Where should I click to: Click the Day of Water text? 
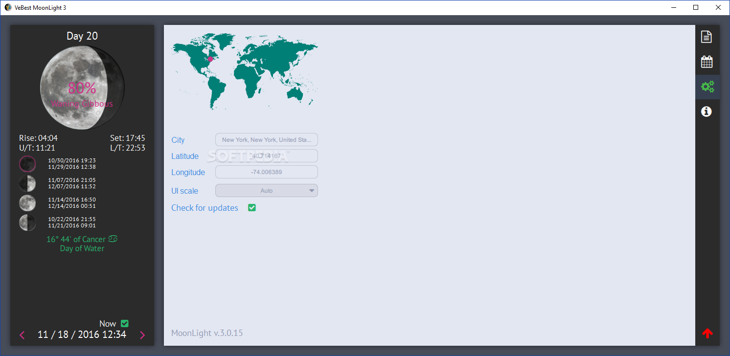(82, 248)
